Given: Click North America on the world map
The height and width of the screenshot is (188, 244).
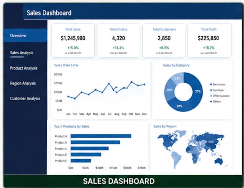Looking at the screenshot, I should tap(168, 141).
